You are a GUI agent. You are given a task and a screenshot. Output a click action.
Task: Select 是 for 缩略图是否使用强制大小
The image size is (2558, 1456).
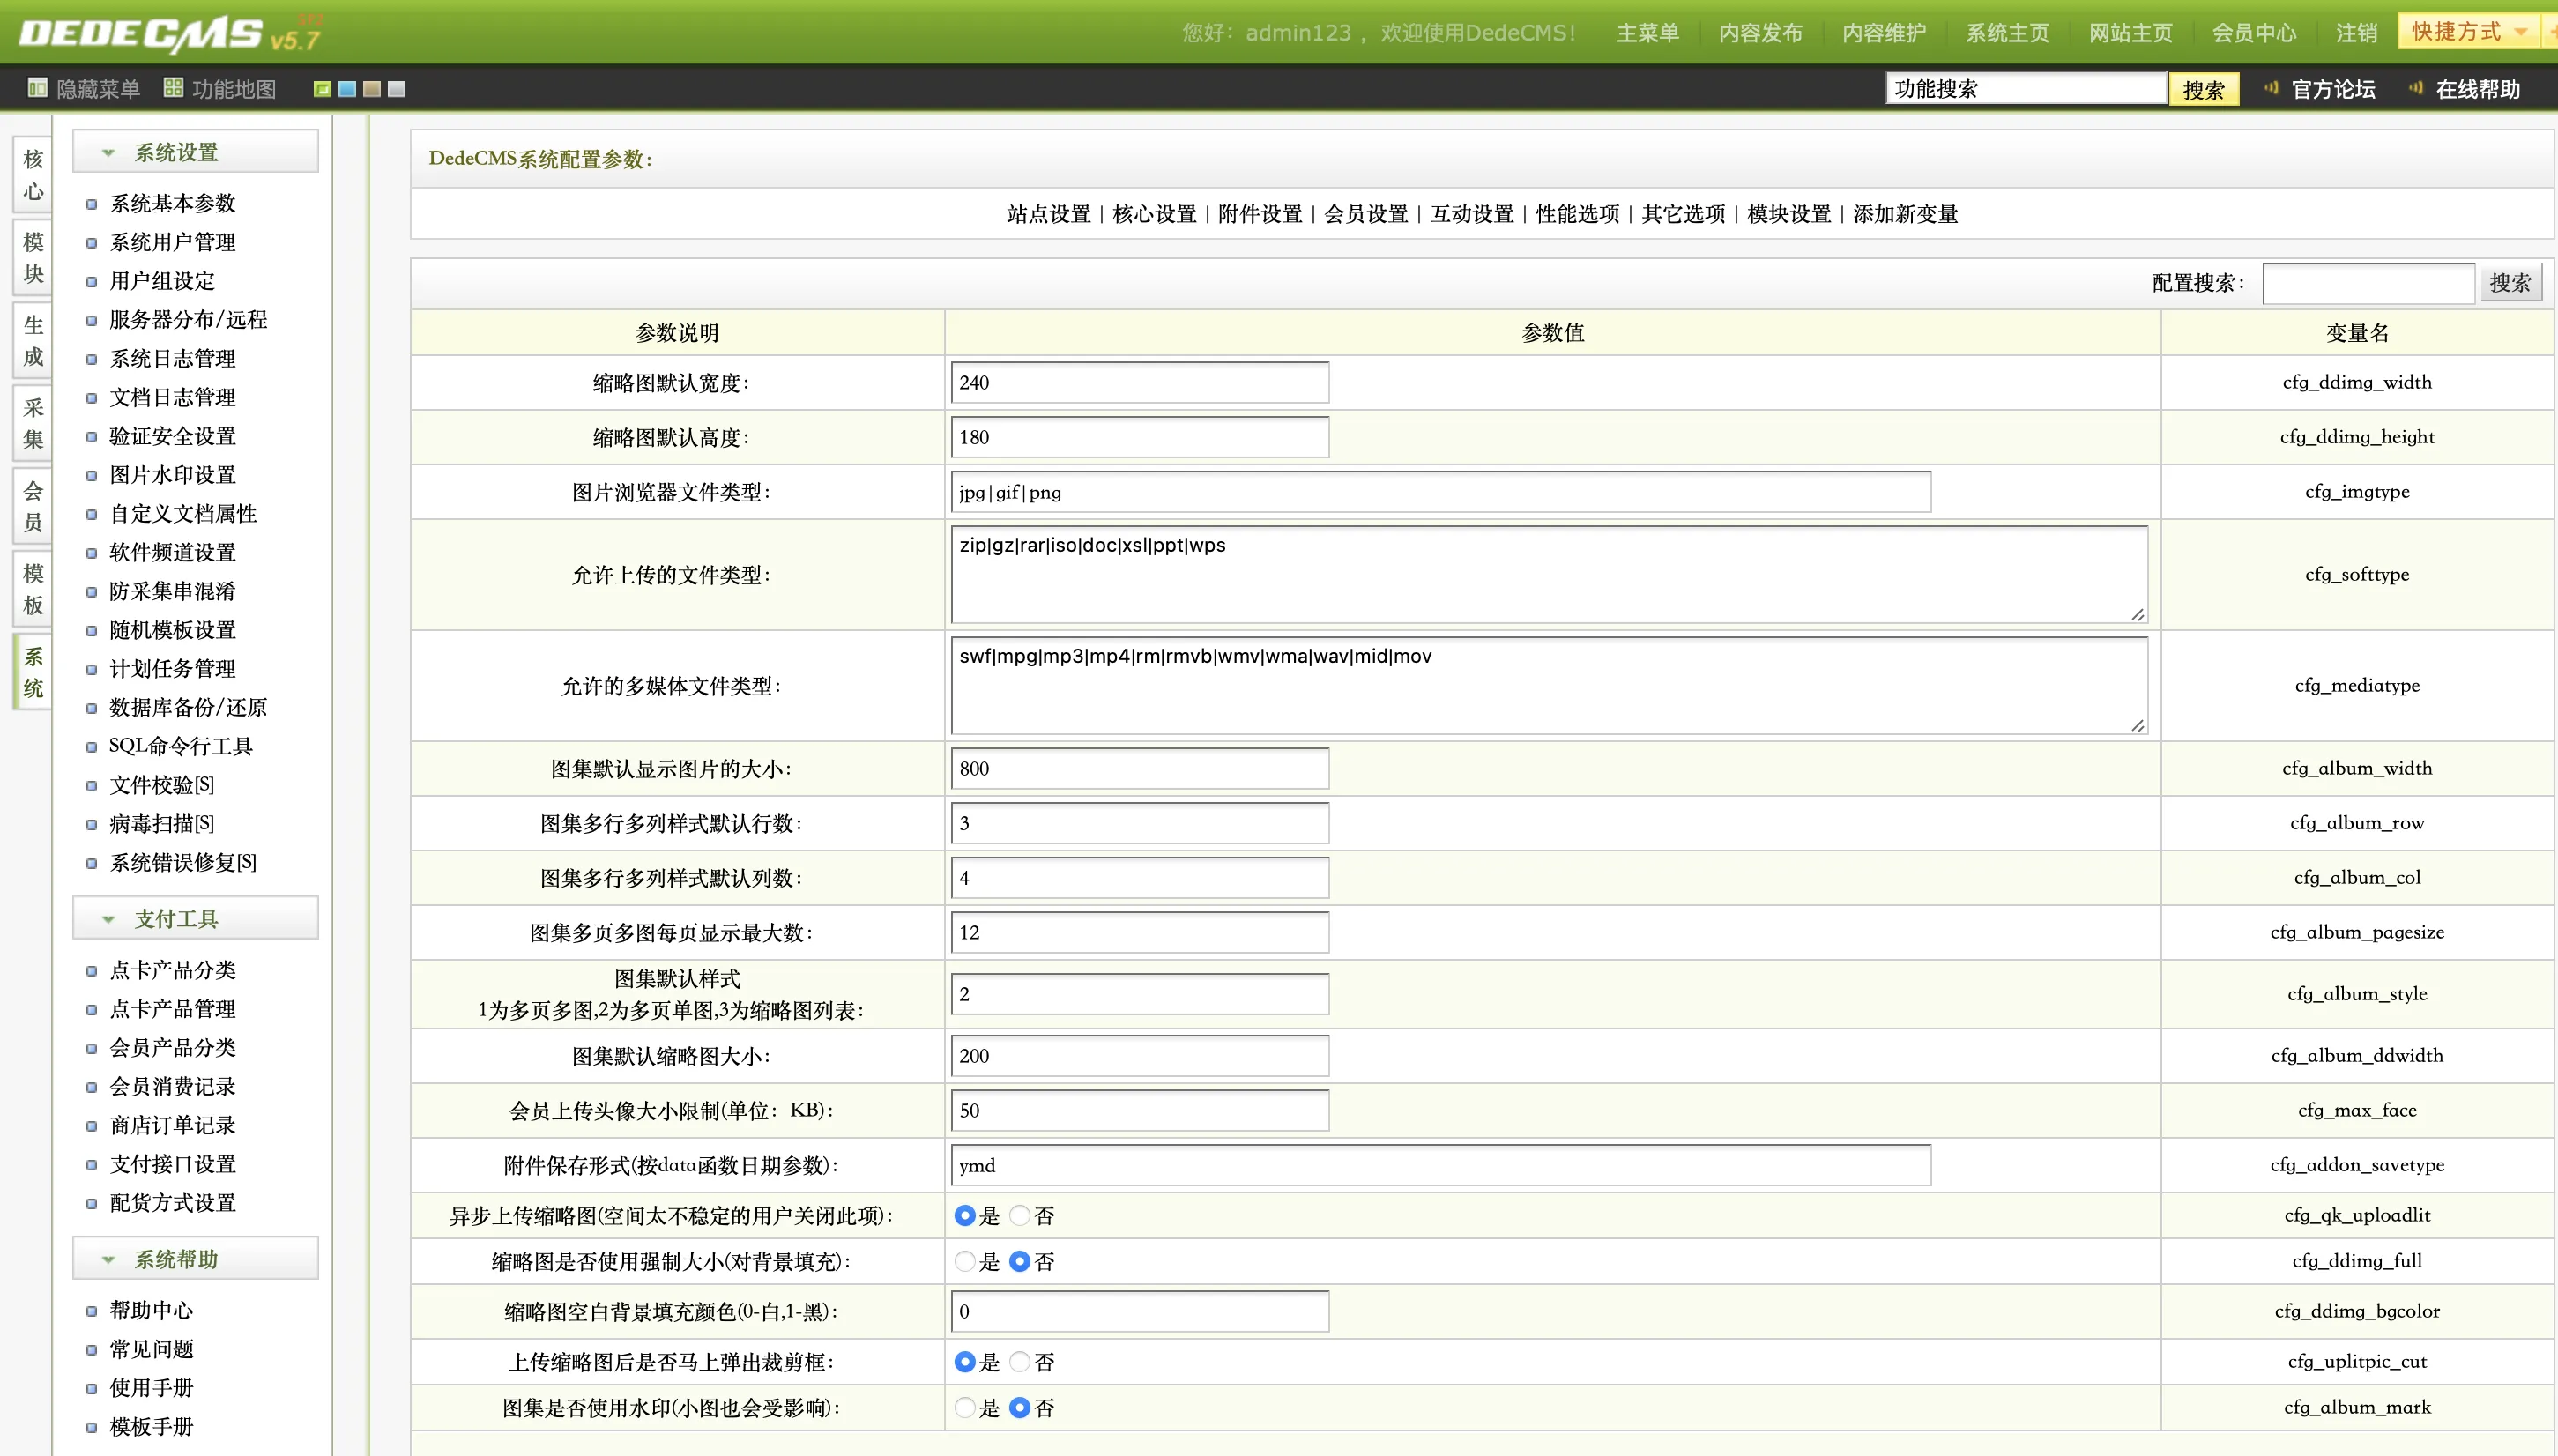[x=965, y=1262]
